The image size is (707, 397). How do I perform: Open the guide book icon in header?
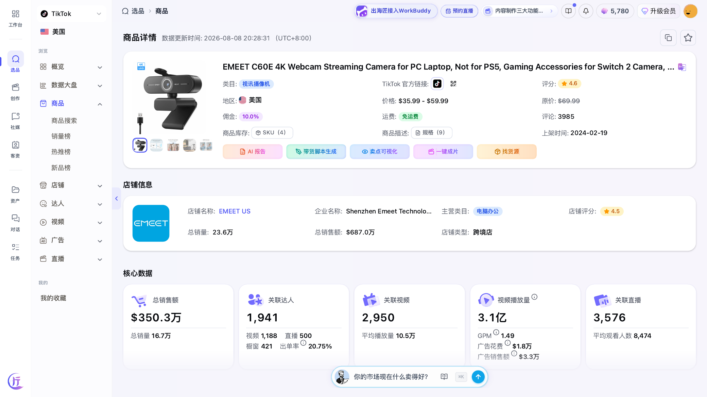[x=568, y=11]
